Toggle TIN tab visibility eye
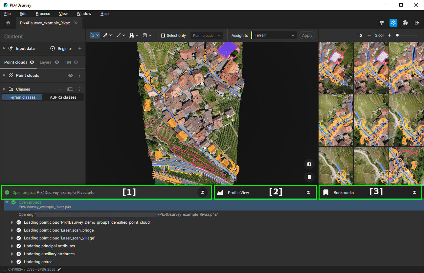The height and width of the screenshot is (273, 424). [x=76, y=62]
